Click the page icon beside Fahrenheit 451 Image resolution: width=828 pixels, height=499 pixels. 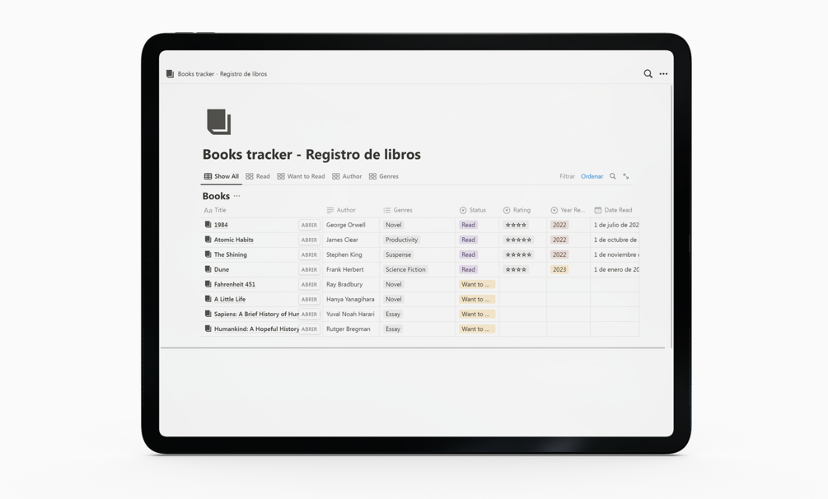tap(208, 283)
